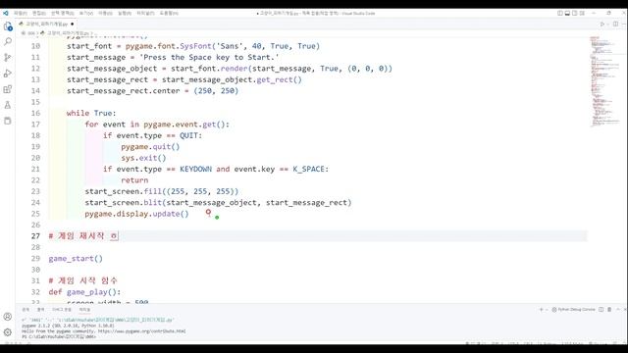Open the Source Control view
The height and width of the screenshot is (353, 628).
pyautogui.click(x=8, y=58)
